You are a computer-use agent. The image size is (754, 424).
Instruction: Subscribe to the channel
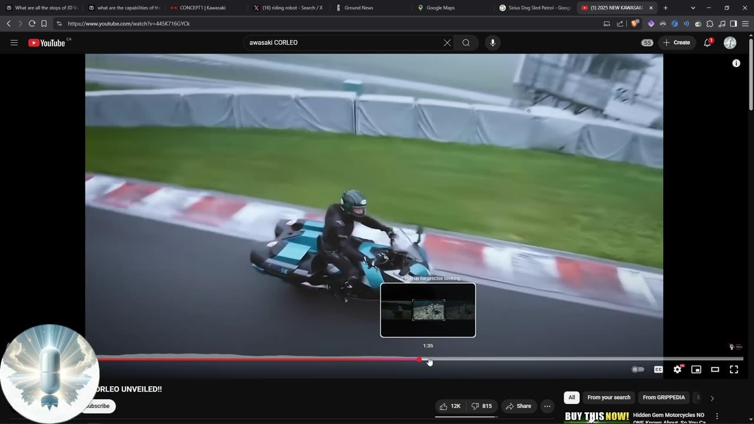point(98,406)
